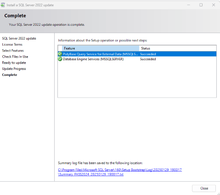Click green checkmark beside PolyBase Query Service
The image size is (220, 195).
coord(60,54)
